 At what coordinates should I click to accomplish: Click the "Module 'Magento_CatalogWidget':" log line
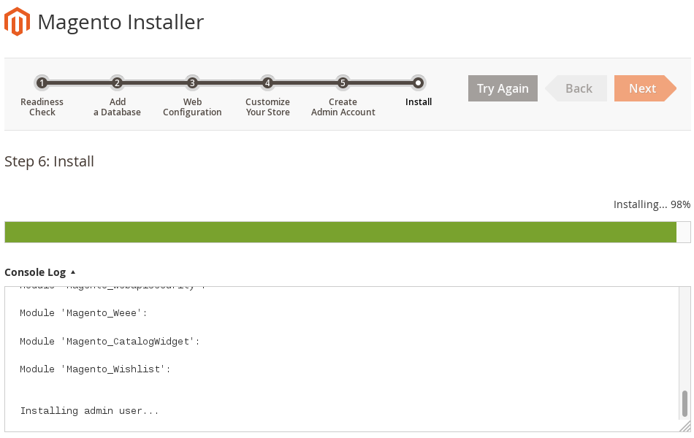(110, 342)
